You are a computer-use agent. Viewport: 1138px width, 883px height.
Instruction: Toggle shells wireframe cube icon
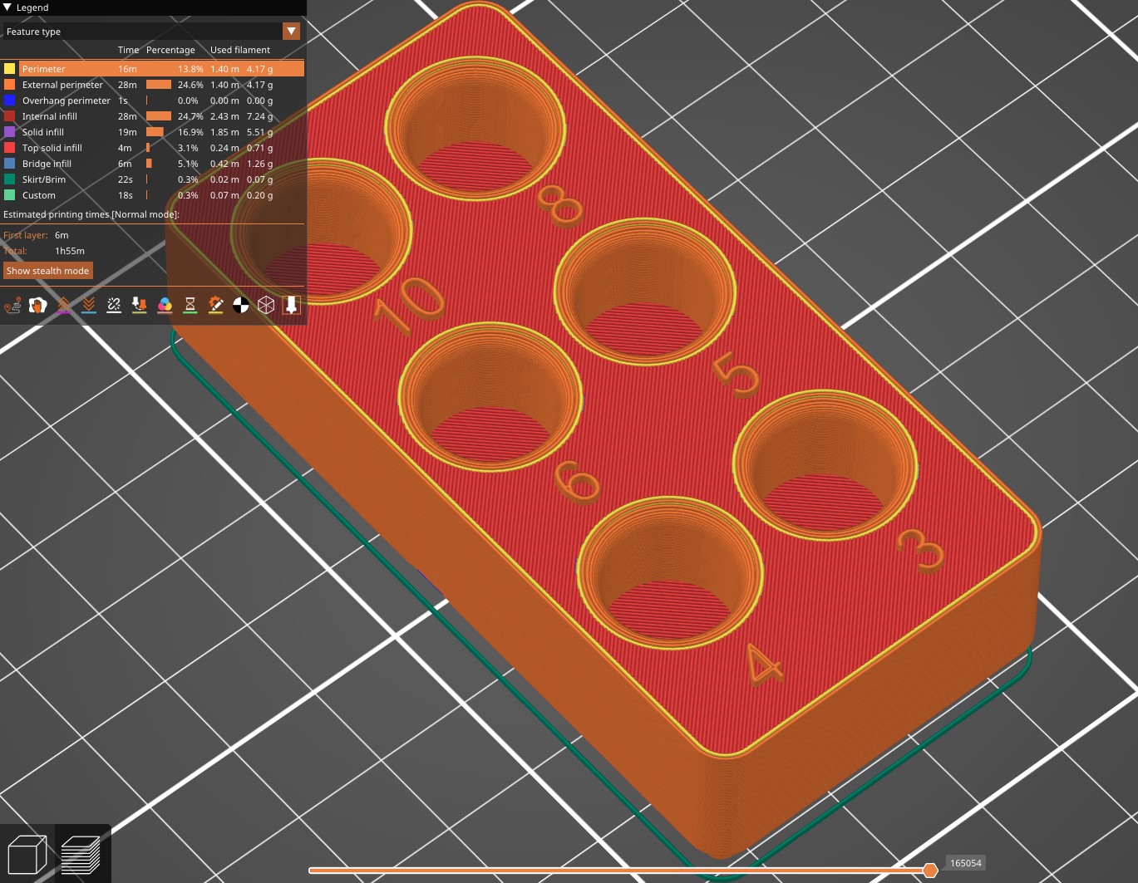point(266,306)
